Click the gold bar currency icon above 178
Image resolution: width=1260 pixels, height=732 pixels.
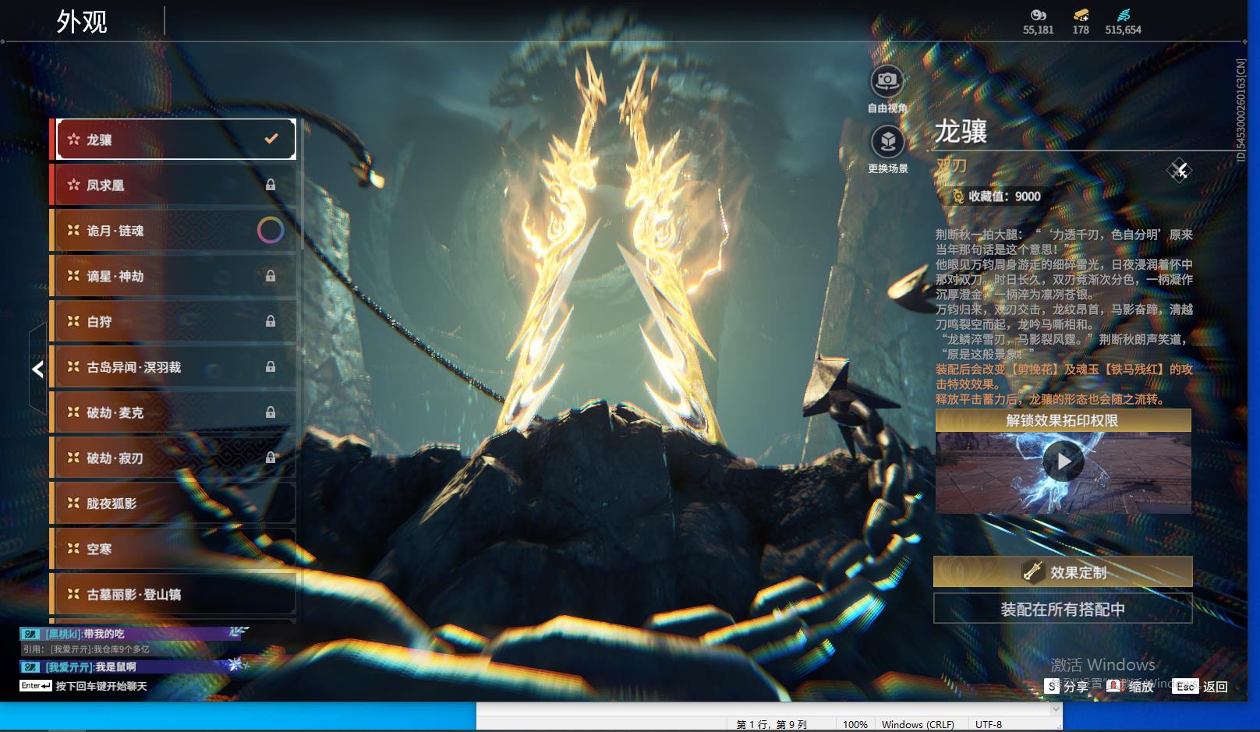1081,15
